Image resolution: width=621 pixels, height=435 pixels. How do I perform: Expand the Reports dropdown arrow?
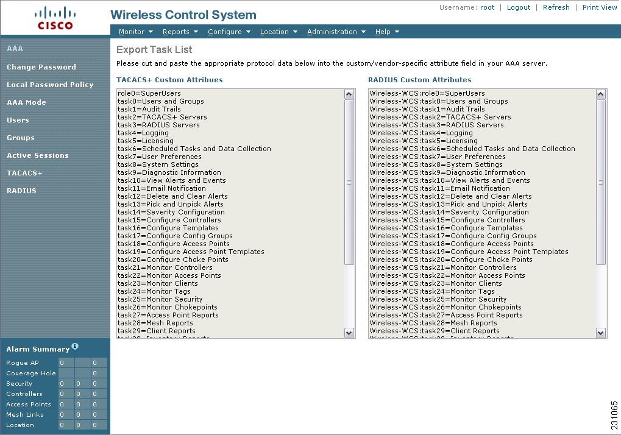196,32
